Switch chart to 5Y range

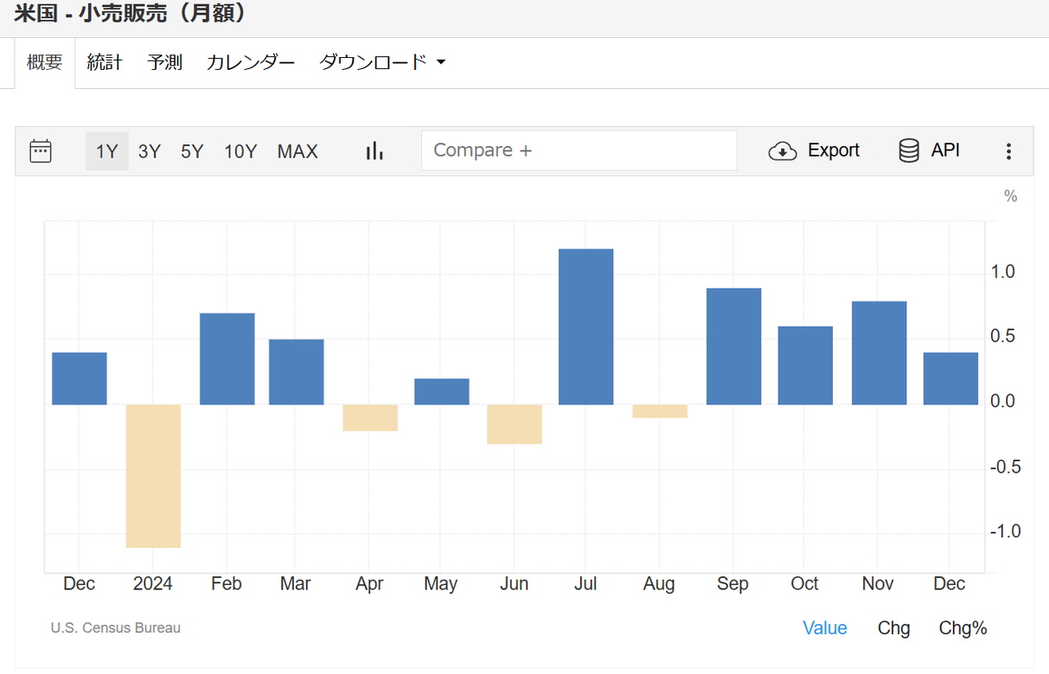pos(192,151)
